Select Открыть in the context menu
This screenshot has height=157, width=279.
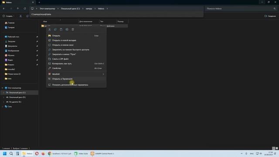(76, 36)
